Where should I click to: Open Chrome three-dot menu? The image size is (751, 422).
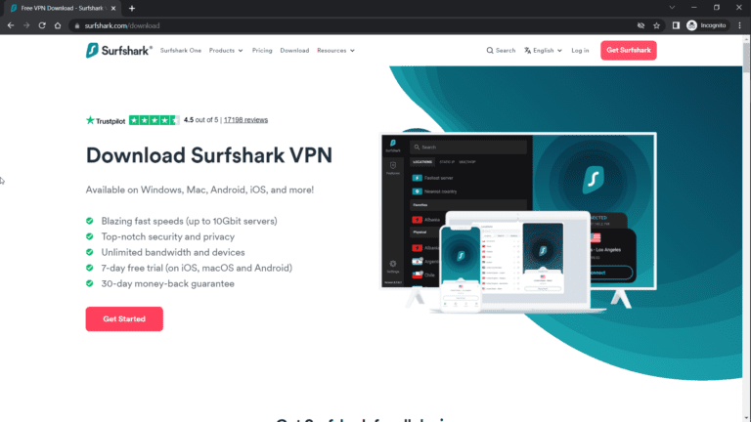click(739, 25)
